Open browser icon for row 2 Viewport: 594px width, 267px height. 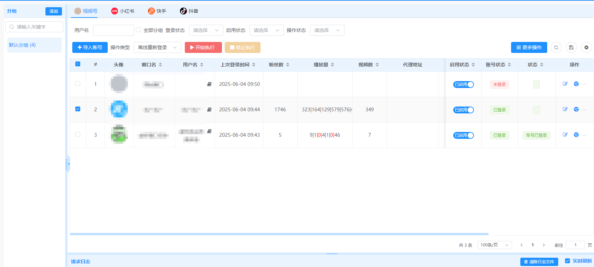[576, 109]
